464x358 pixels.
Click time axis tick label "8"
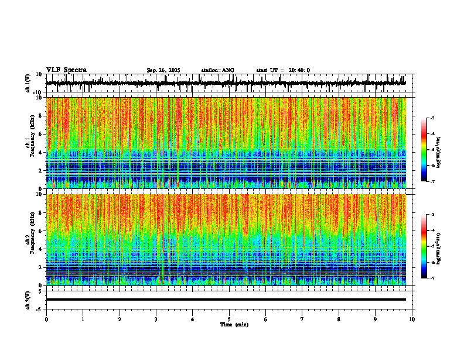click(x=339, y=319)
